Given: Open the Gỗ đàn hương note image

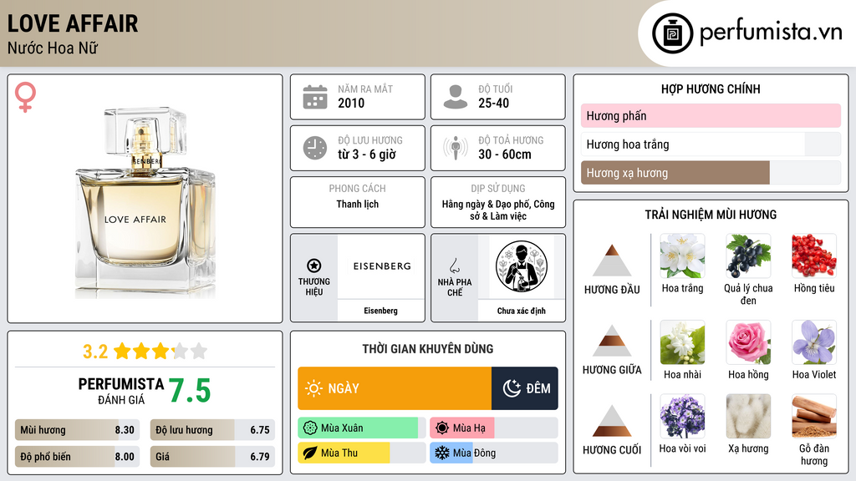Looking at the screenshot, I should [814, 417].
